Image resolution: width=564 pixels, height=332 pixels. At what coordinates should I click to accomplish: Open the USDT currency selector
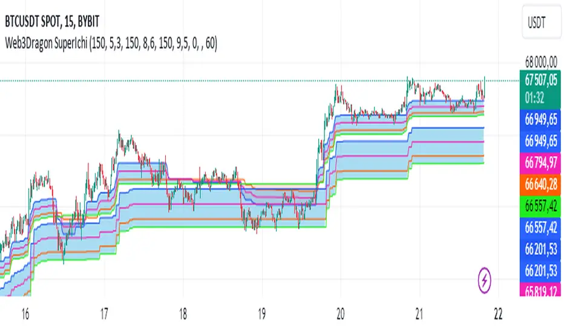coord(541,22)
